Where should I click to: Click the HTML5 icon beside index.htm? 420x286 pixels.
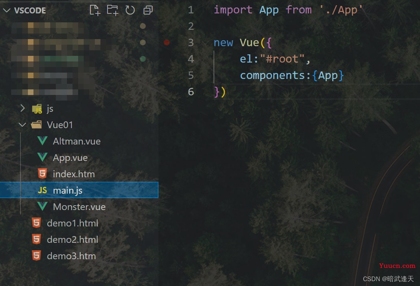coord(42,174)
